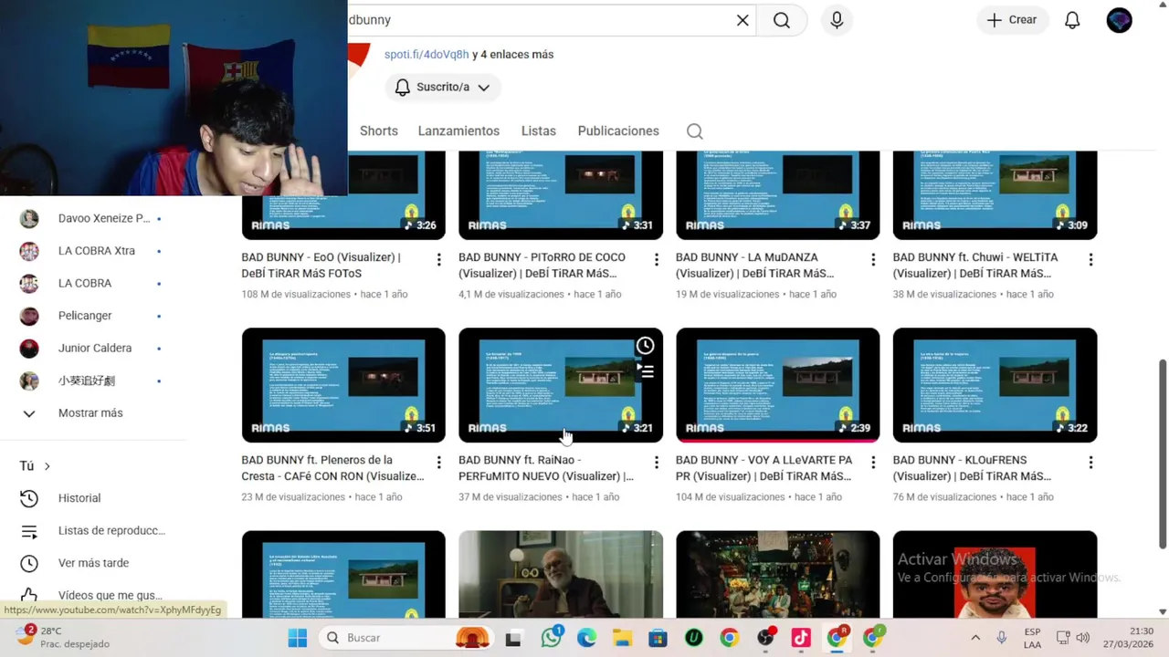Start voice search with the microphone
The image size is (1169, 657).
point(837,20)
